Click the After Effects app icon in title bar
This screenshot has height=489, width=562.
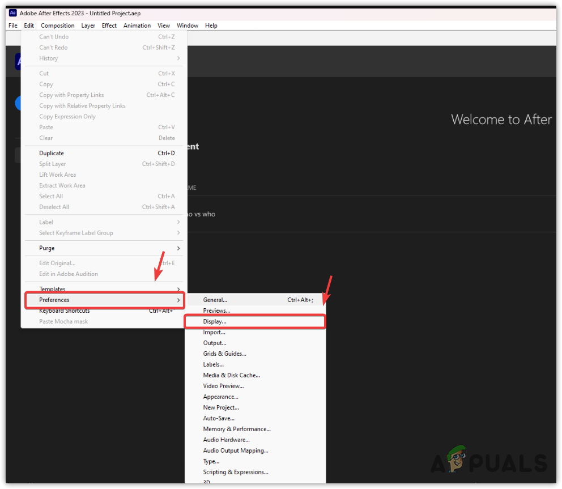[x=13, y=13]
